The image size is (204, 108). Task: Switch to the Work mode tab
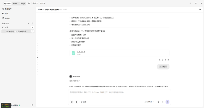(x=8, y=4)
